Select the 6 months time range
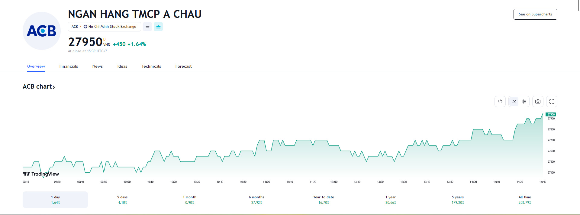This screenshot has width=580, height=215. coord(256,200)
